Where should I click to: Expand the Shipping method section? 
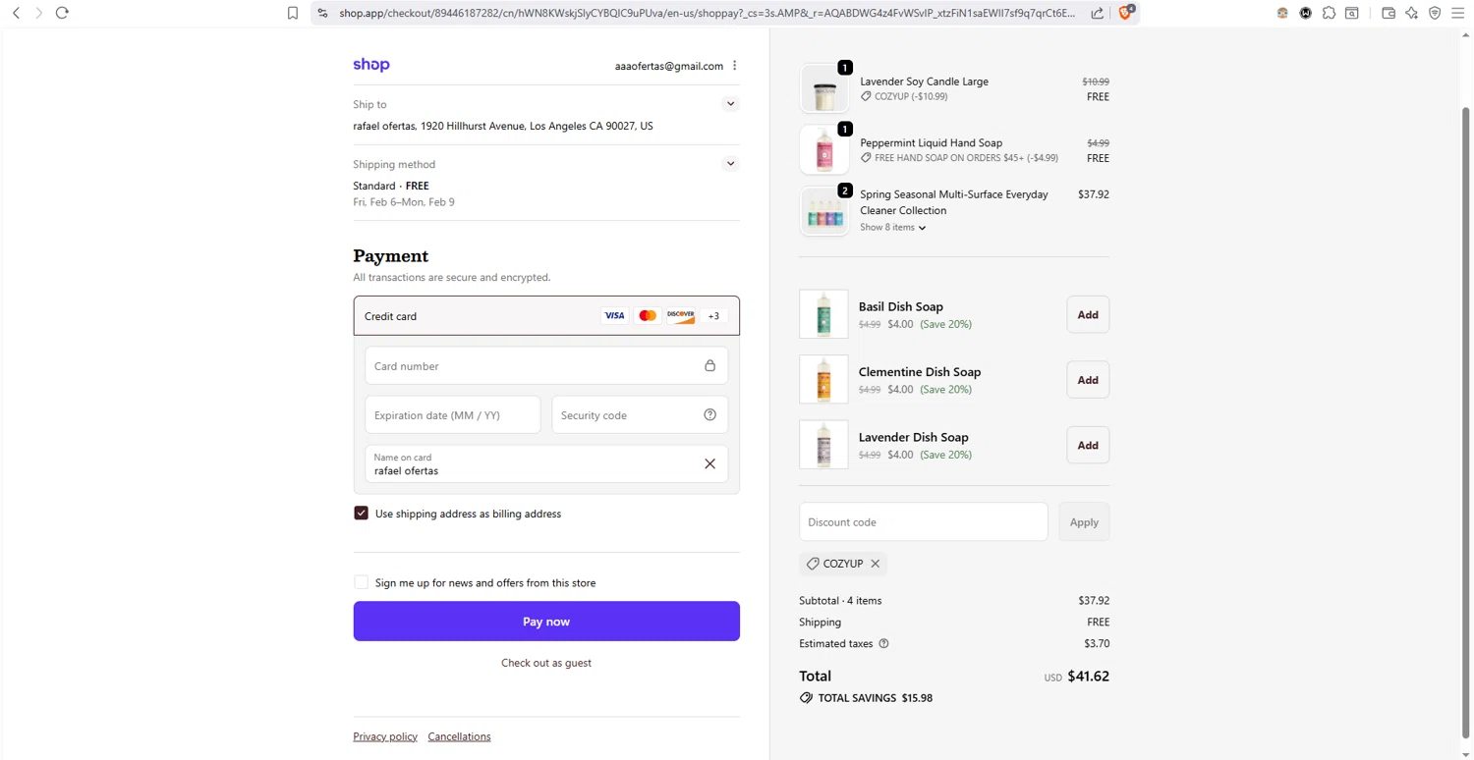730,164
